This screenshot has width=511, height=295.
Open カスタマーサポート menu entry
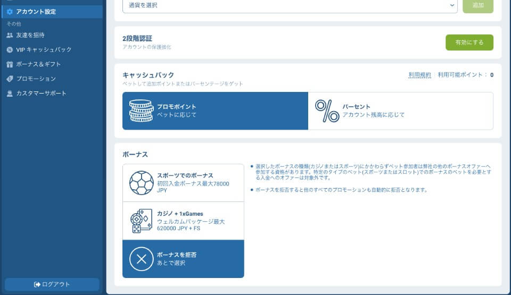tap(42, 94)
